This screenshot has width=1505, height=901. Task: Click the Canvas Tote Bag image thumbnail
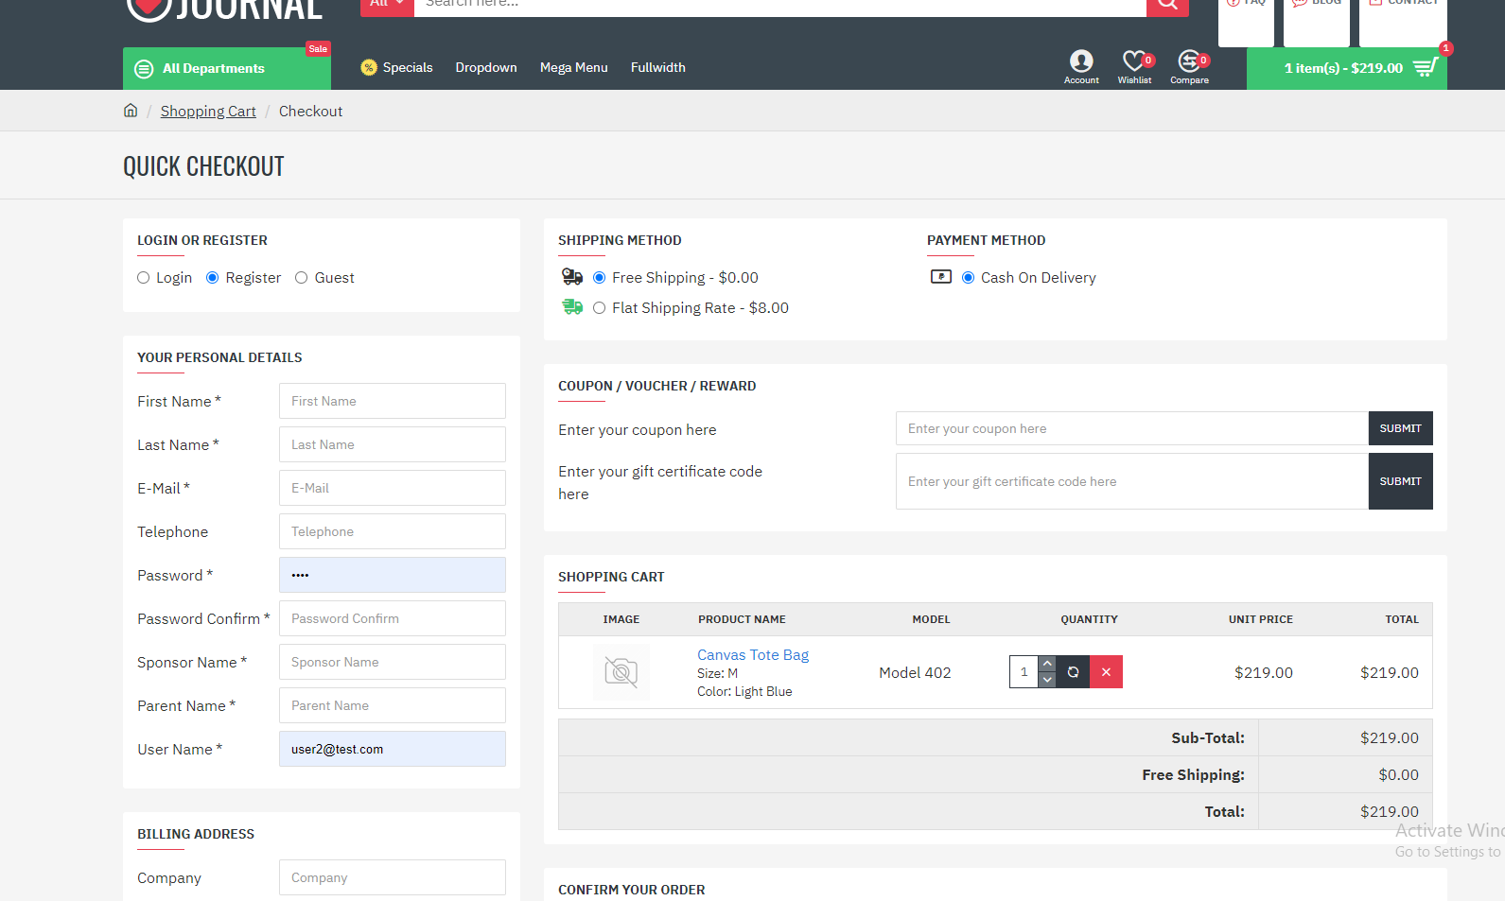[x=621, y=672]
